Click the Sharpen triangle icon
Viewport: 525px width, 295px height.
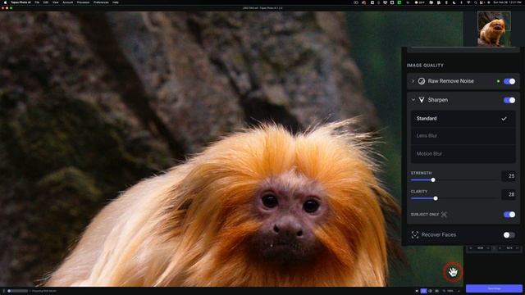point(422,100)
